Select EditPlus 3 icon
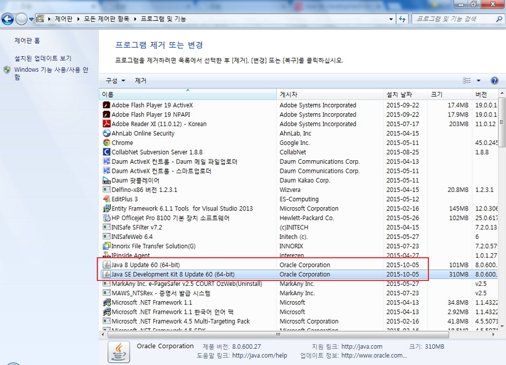Viewport: 506px width, 365px height. click(106, 199)
